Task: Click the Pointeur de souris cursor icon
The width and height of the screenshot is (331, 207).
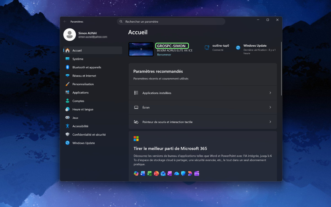Action: [x=136, y=122]
